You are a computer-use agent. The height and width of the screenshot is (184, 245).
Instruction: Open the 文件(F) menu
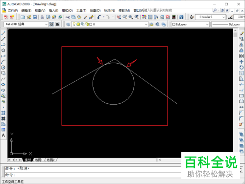tap(13, 11)
